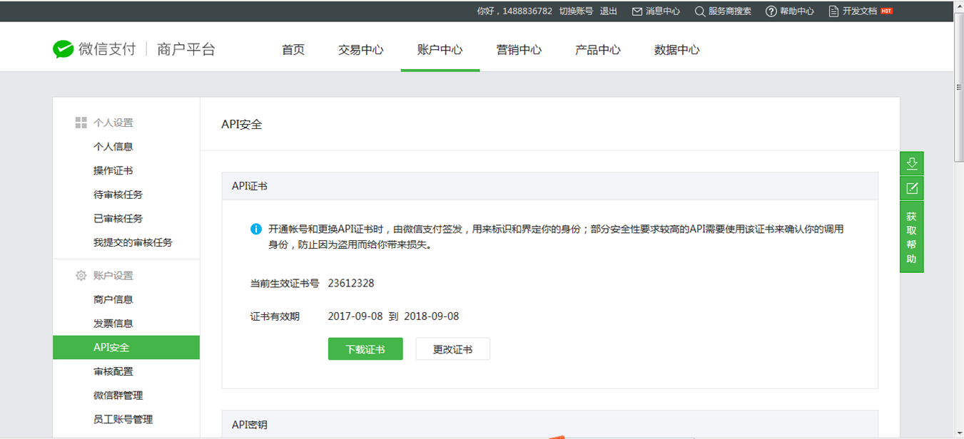Open 已审核任务 in sidebar
This screenshot has width=964, height=439.
118,219
